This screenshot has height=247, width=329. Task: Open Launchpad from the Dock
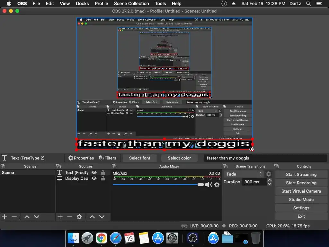point(87,238)
